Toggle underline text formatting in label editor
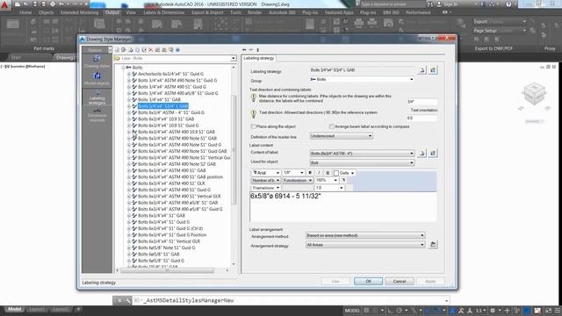This screenshot has height=316, width=562. click(x=328, y=173)
